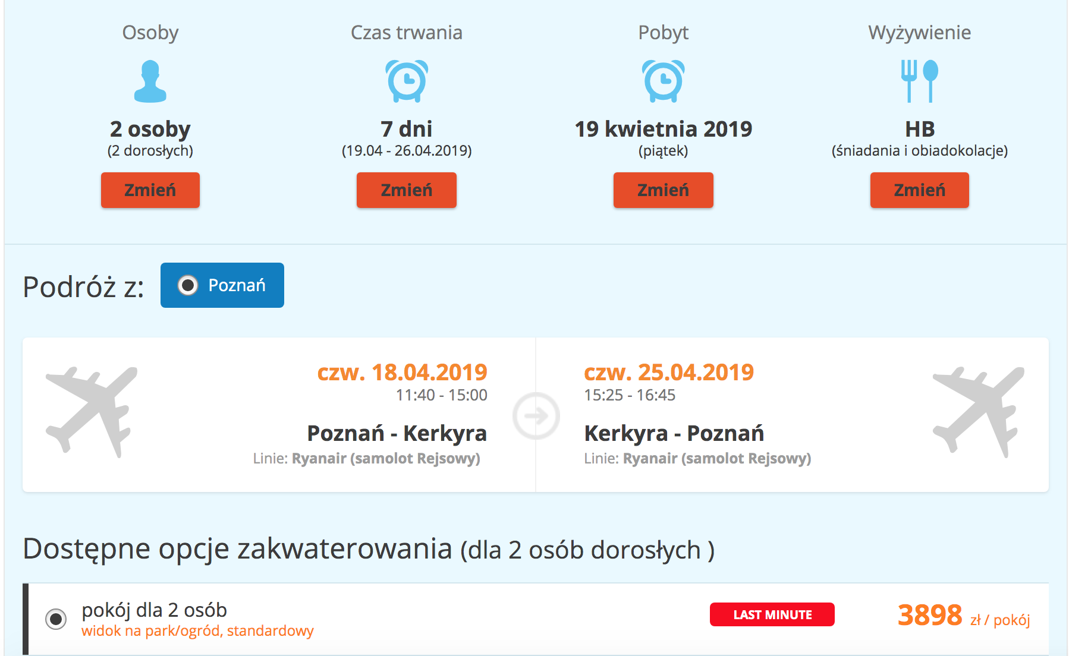1069x656 pixels.
Task: Select the room for 2 people radio
Action: (56, 619)
